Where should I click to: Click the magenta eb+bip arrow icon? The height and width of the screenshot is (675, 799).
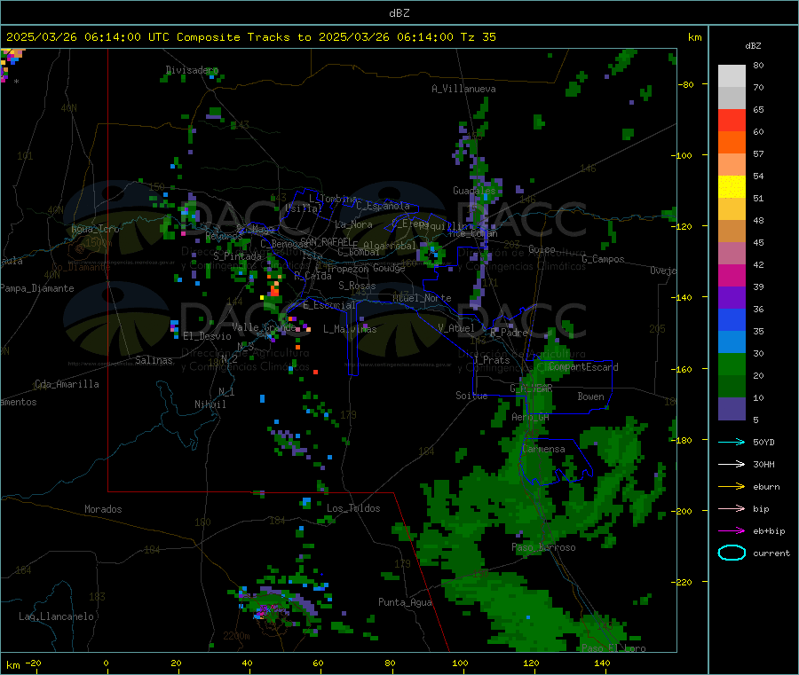pos(732,530)
